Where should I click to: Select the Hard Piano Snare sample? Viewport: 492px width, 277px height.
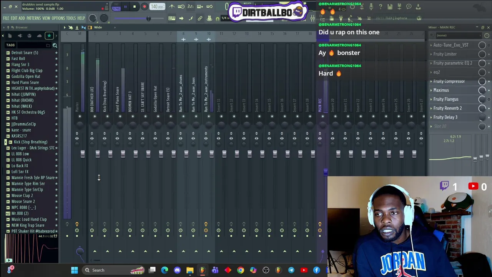[x=25, y=82]
